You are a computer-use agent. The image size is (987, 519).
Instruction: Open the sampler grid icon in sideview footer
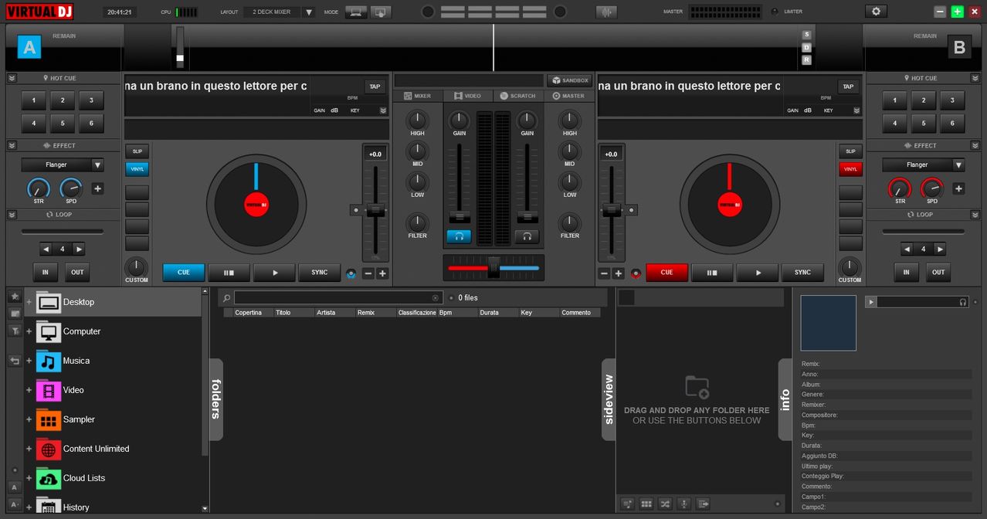646,504
